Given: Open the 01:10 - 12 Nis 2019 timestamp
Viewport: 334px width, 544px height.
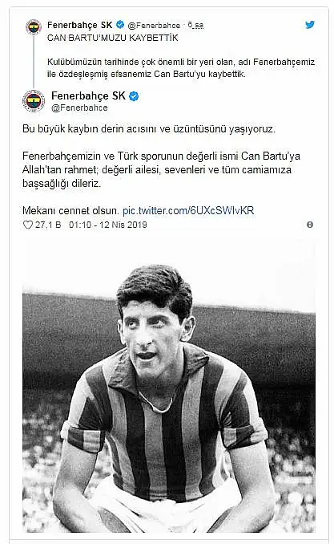Looking at the screenshot, I should (108, 225).
